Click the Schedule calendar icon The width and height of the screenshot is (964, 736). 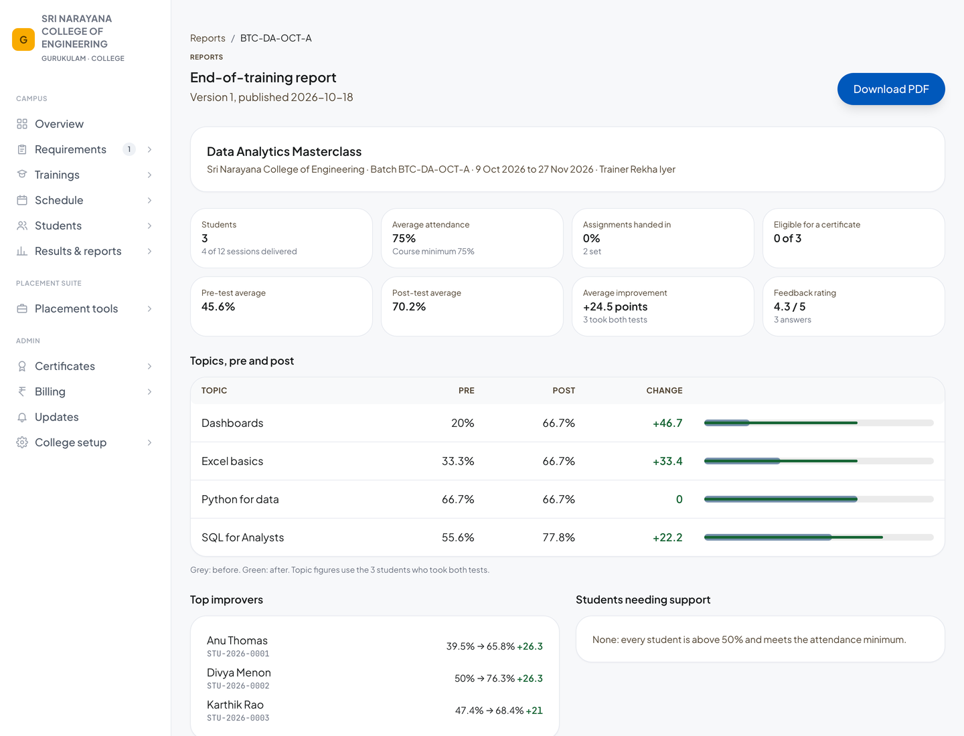coord(22,200)
